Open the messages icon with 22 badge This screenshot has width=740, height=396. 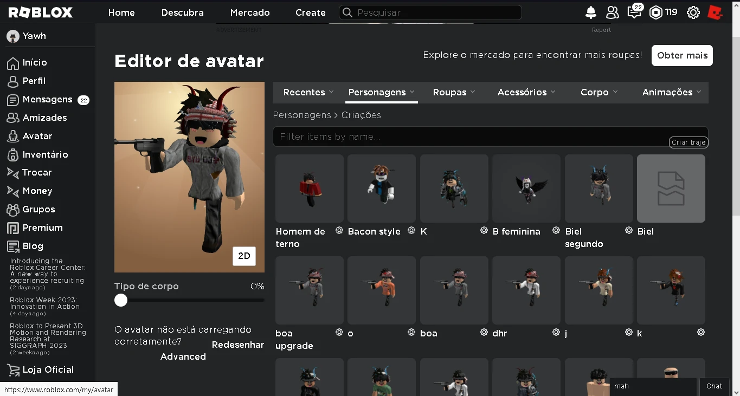pos(634,12)
